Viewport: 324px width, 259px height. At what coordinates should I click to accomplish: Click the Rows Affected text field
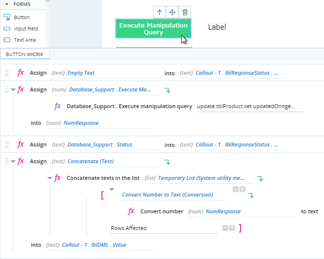point(163,228)
